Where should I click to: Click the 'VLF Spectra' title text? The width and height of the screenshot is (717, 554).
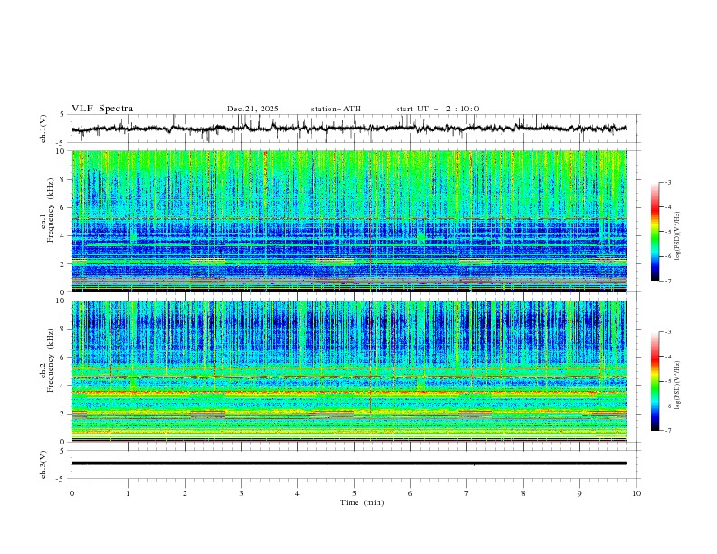tap(102, 109)
